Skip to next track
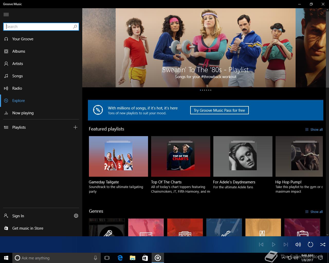329x263 pixels. click(x=286, y=245)
